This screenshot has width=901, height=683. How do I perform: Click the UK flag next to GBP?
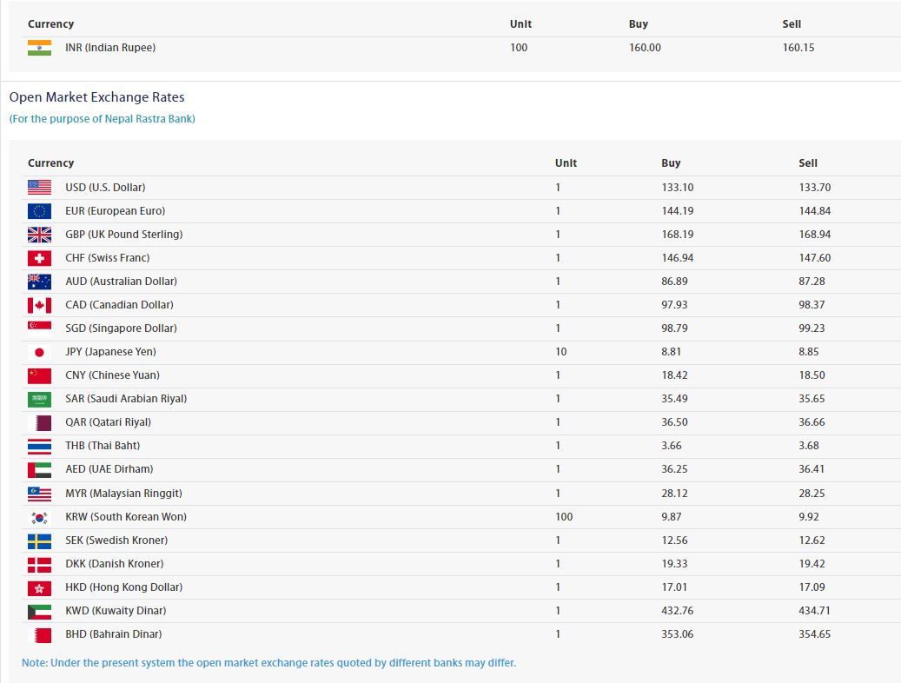point(39,234)
